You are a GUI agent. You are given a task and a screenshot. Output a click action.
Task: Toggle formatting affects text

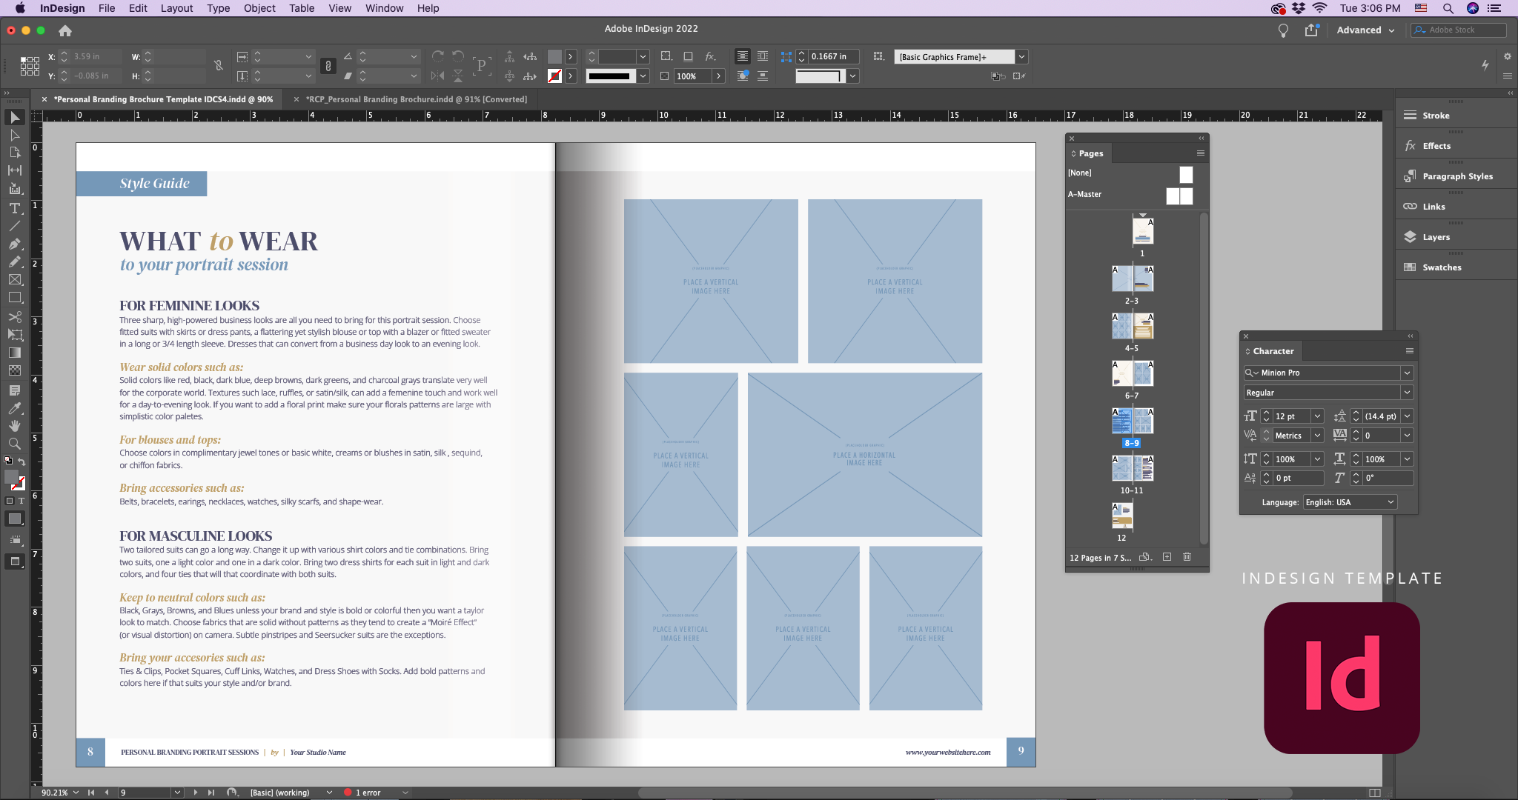(22, 501)
